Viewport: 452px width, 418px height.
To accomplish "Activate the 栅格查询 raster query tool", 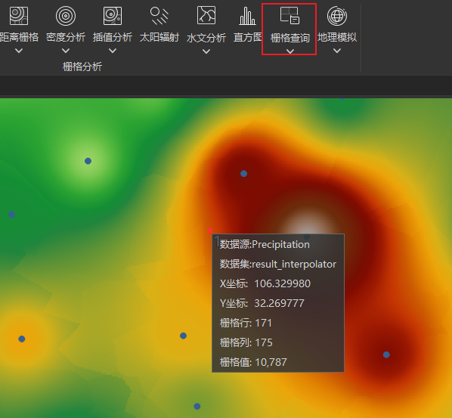I will tap(289, 15).
